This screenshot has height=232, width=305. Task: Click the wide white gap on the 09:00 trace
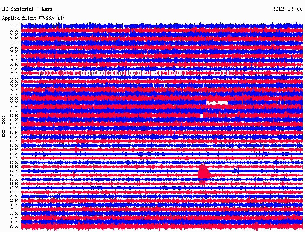click(217, 103)
